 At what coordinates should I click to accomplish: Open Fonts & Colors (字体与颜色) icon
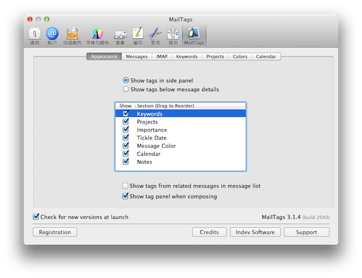pyautogui.click(x=97, y=36)
